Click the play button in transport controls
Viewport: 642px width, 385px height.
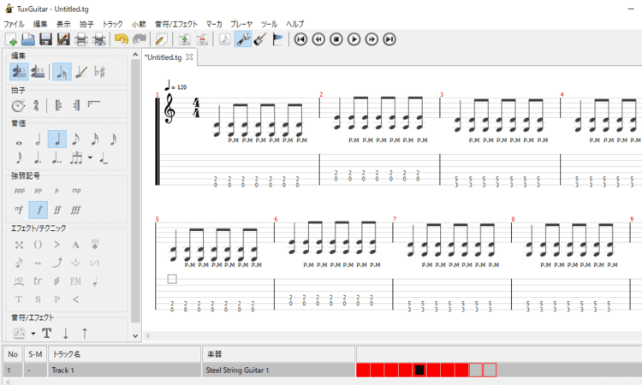point(354,39)
